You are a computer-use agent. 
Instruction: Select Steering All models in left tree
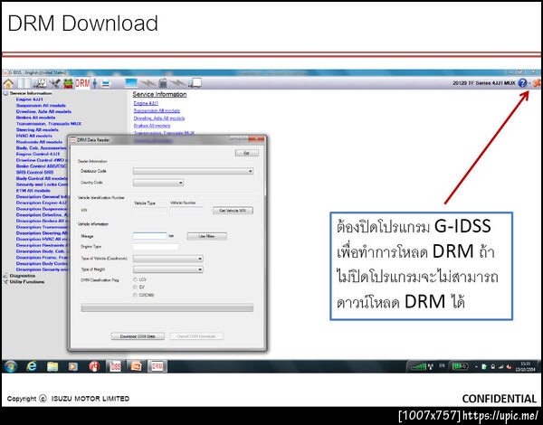[37, 130]
